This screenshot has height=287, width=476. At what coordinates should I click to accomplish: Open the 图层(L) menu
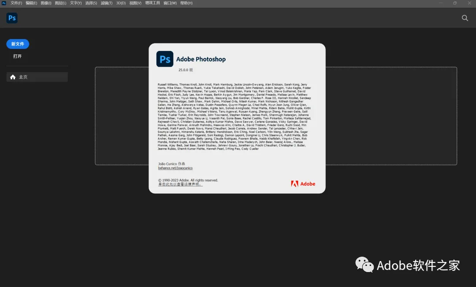tap(60, 3)
